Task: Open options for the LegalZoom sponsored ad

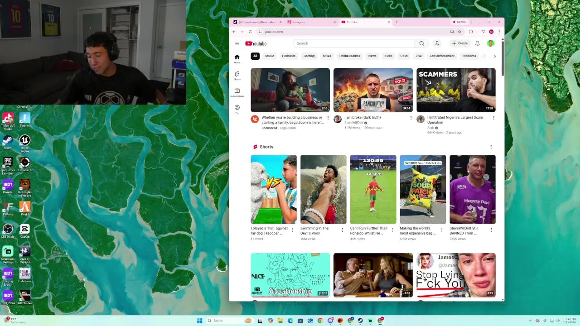Action: (328, 118)
